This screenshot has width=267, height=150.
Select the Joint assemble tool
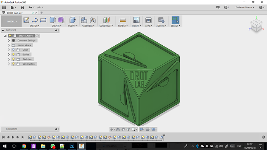coord(93,20)
